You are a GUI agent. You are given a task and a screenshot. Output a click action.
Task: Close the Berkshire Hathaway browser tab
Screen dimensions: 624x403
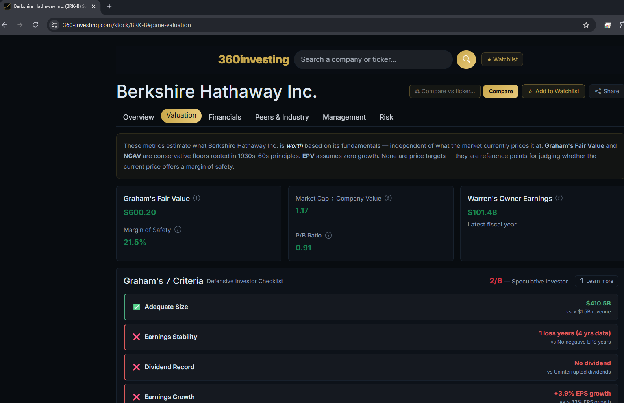[x=94, y=6]
